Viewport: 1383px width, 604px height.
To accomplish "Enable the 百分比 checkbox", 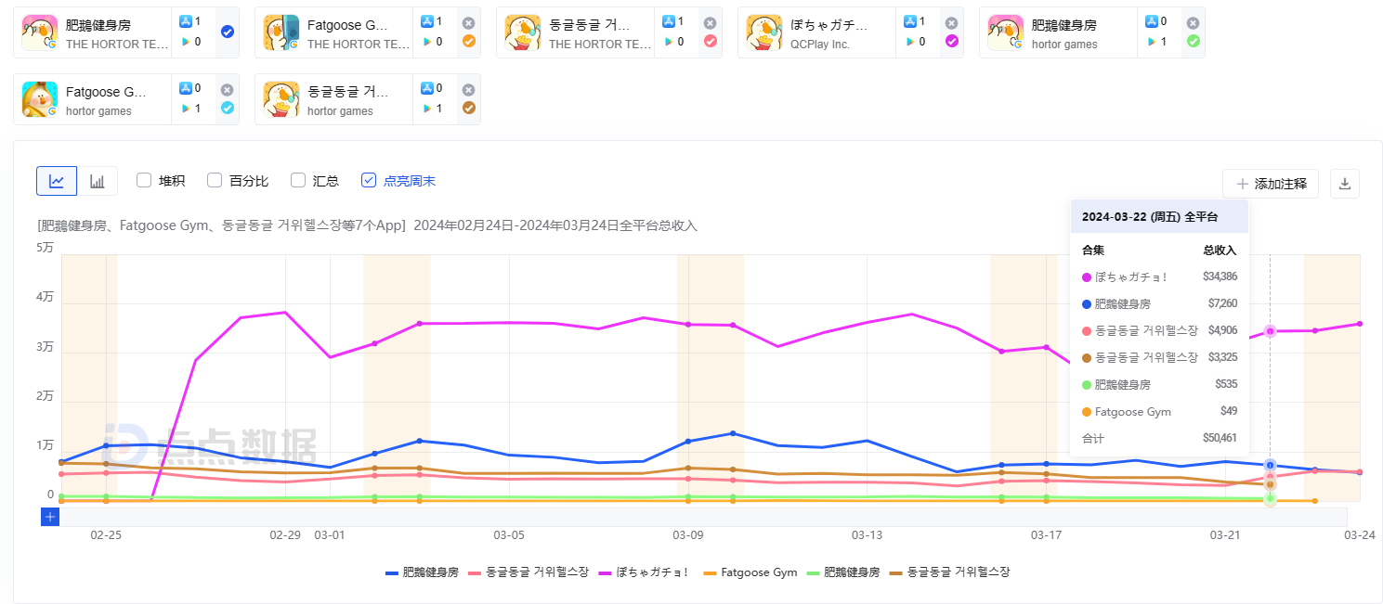I will [215, 181].
